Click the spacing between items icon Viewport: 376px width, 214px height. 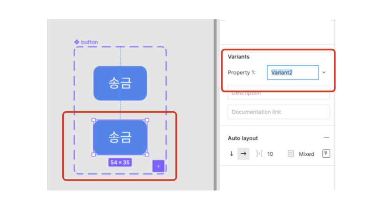(x=259, y=154)
